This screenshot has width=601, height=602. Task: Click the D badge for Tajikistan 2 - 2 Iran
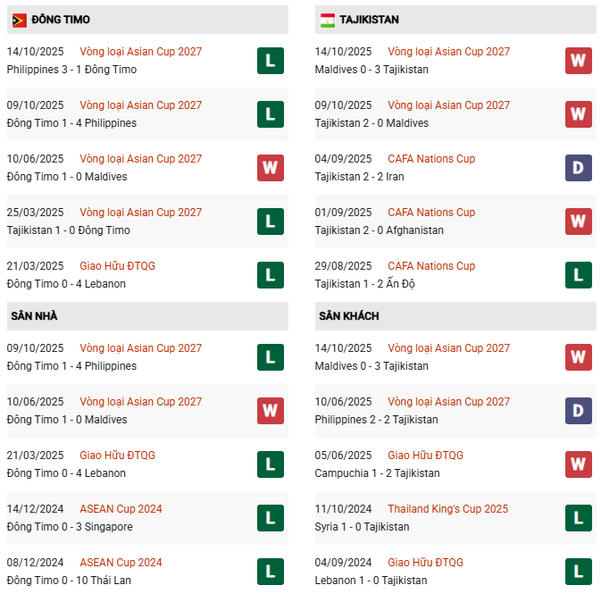(x=578, y=168)
